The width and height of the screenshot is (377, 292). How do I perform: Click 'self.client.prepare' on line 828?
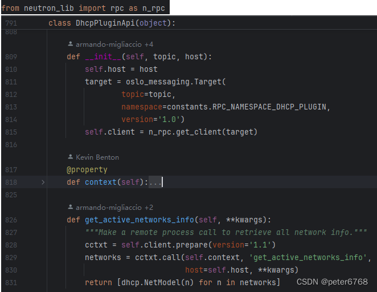(x=165, y=245)
